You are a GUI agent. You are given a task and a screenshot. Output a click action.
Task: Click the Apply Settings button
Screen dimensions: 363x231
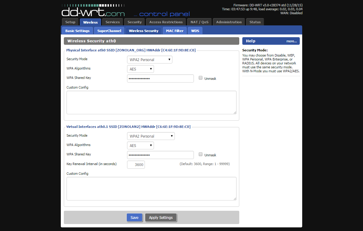(161, 217)
